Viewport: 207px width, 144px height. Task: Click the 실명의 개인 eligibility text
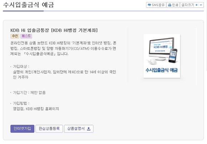[x=65, y=75]
